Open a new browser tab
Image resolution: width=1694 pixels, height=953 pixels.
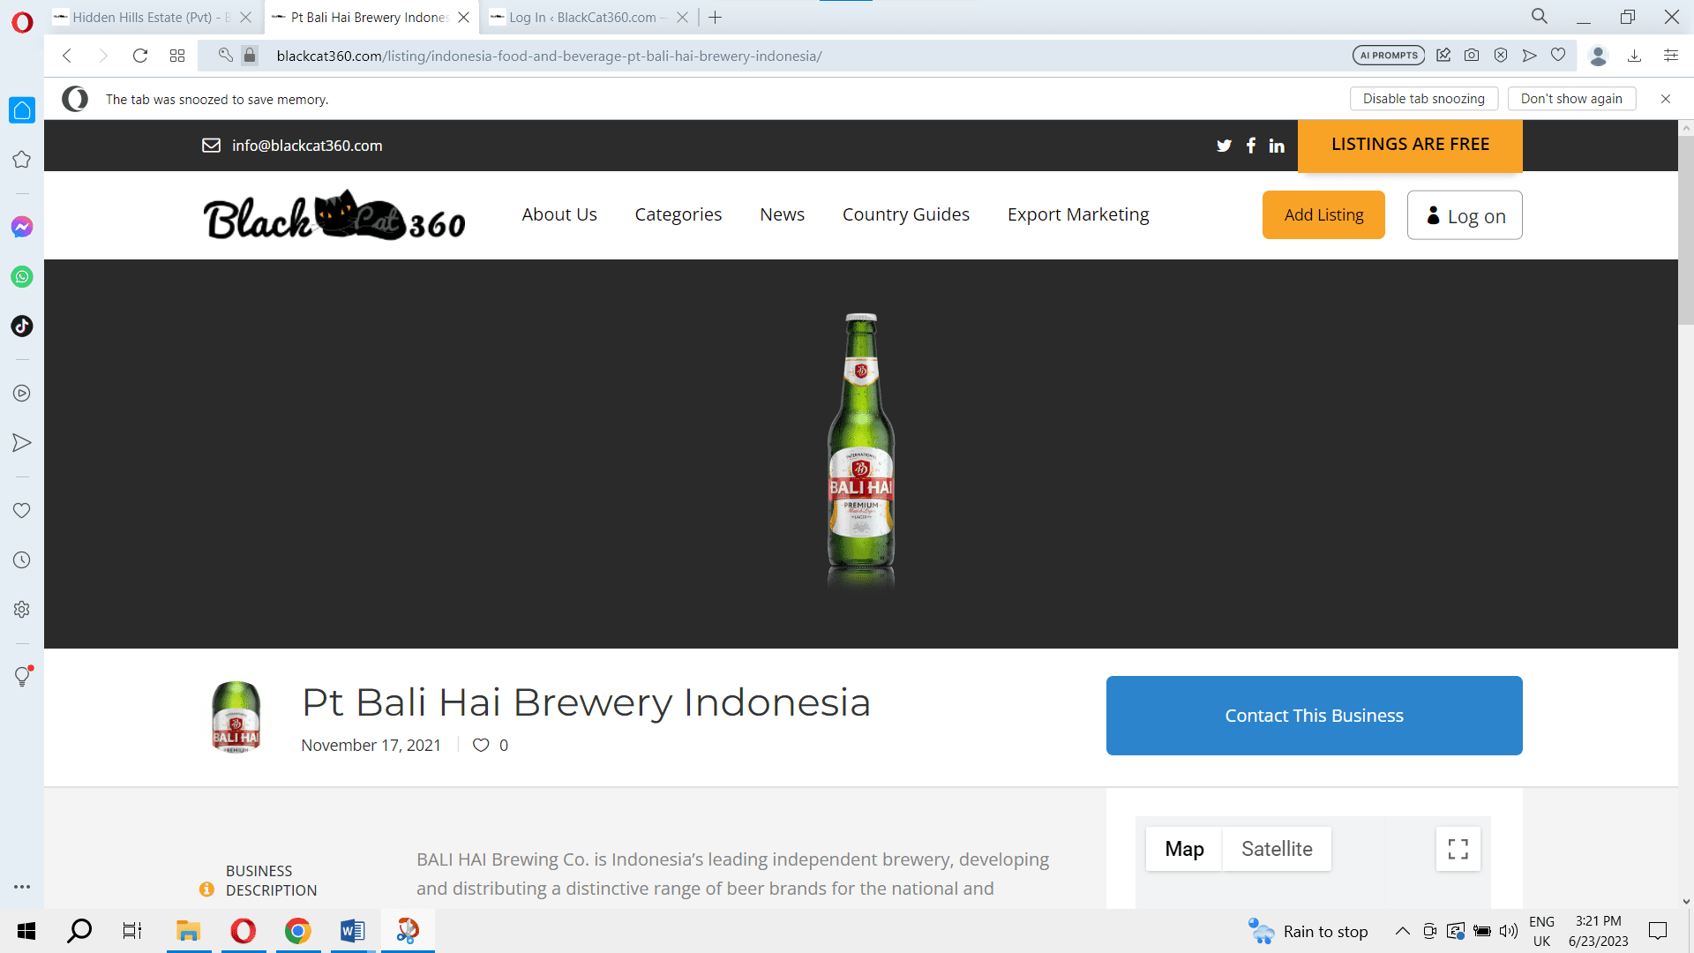(x=716, y=17)
